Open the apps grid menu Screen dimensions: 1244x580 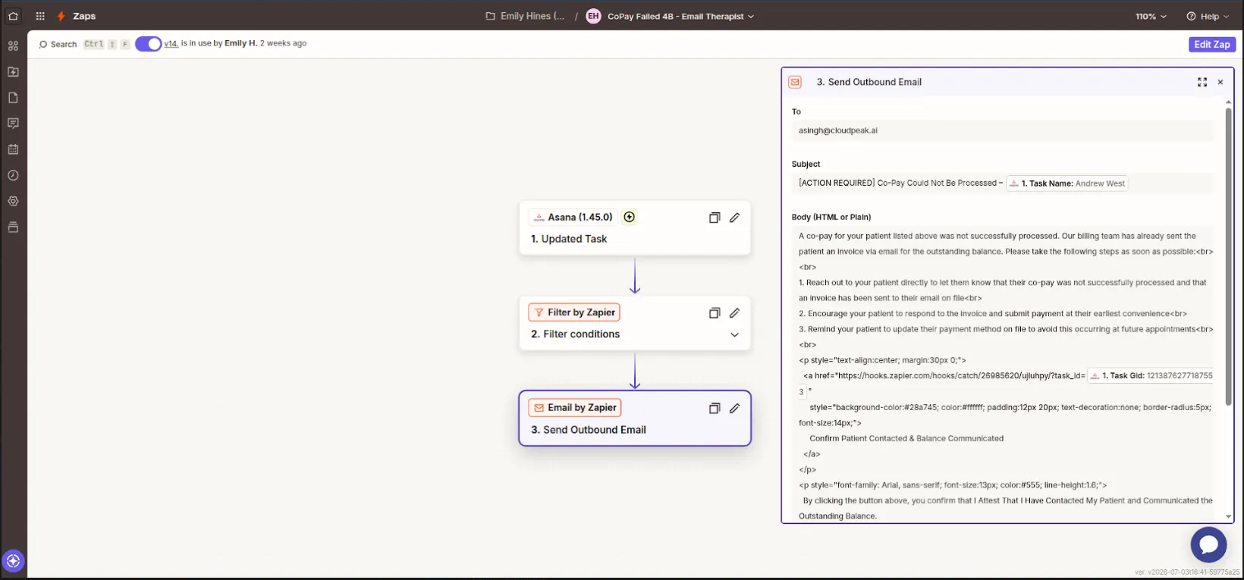(x=40, y=16)
